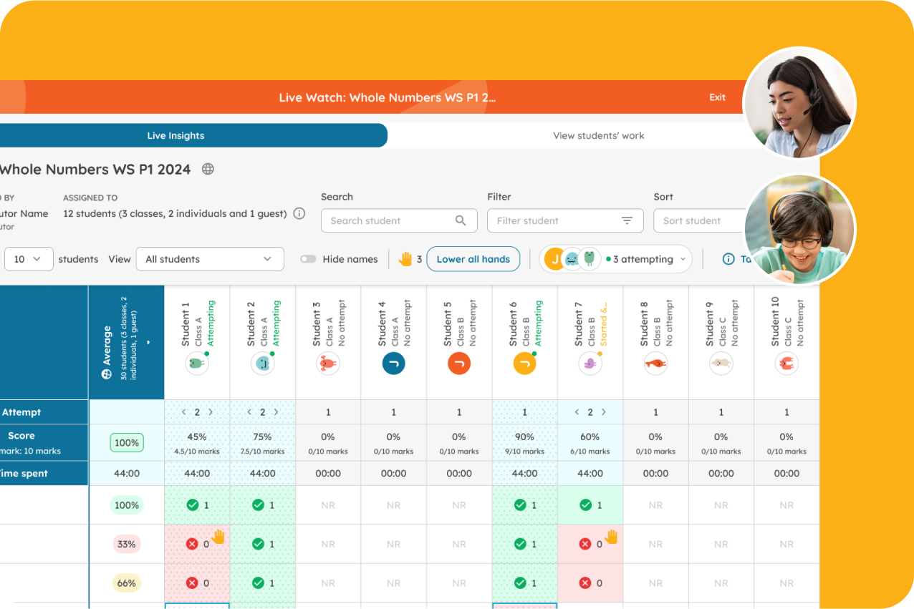This screenshot has width=914, height=609.
Task: Click Student 1's green monster avatar
Action: [196, 364]
